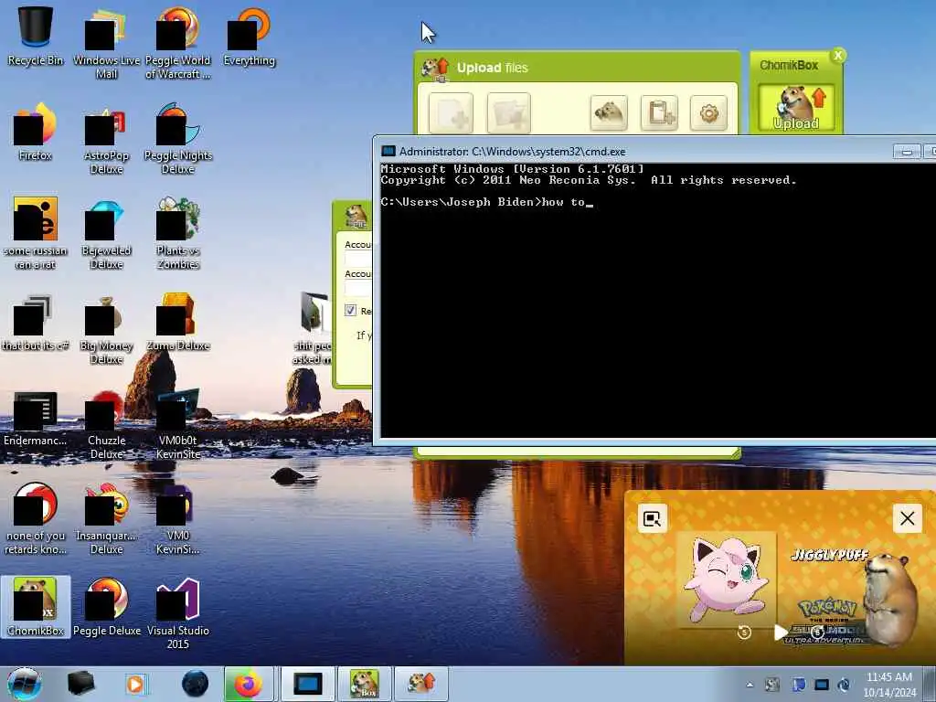Click the clipboard paste icon in Upload files toolbar
The image size is (936, 702).
tap(659, 112)
